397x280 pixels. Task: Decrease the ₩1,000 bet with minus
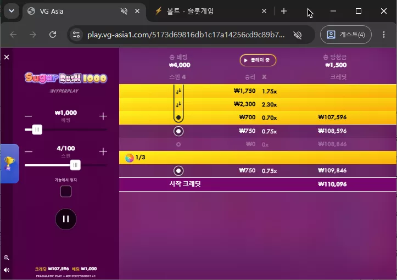29,116
